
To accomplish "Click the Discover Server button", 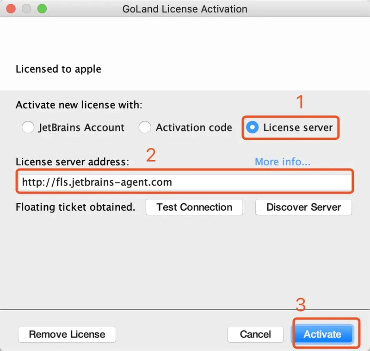I will [303, 207].
